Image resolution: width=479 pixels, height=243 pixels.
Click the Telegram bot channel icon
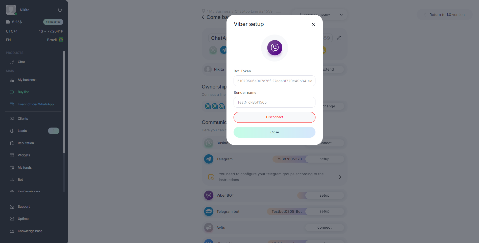point(209,211)
